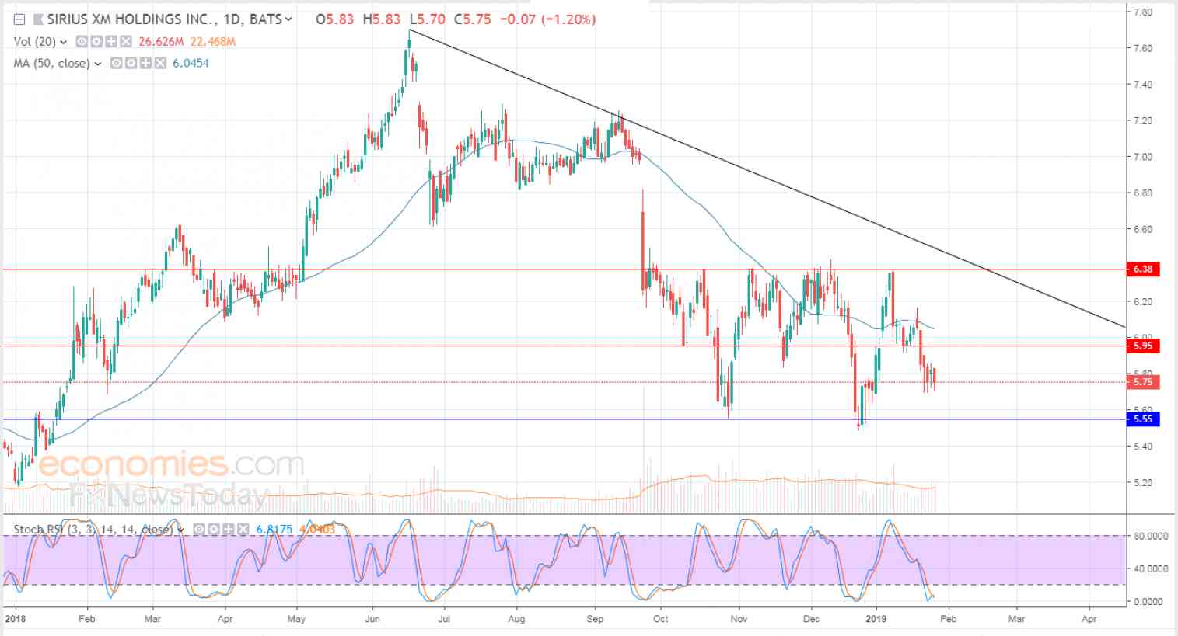The image size is (1178, 636).
Task: Click the Oct label on the time axis
Action: tap(660, 620)
